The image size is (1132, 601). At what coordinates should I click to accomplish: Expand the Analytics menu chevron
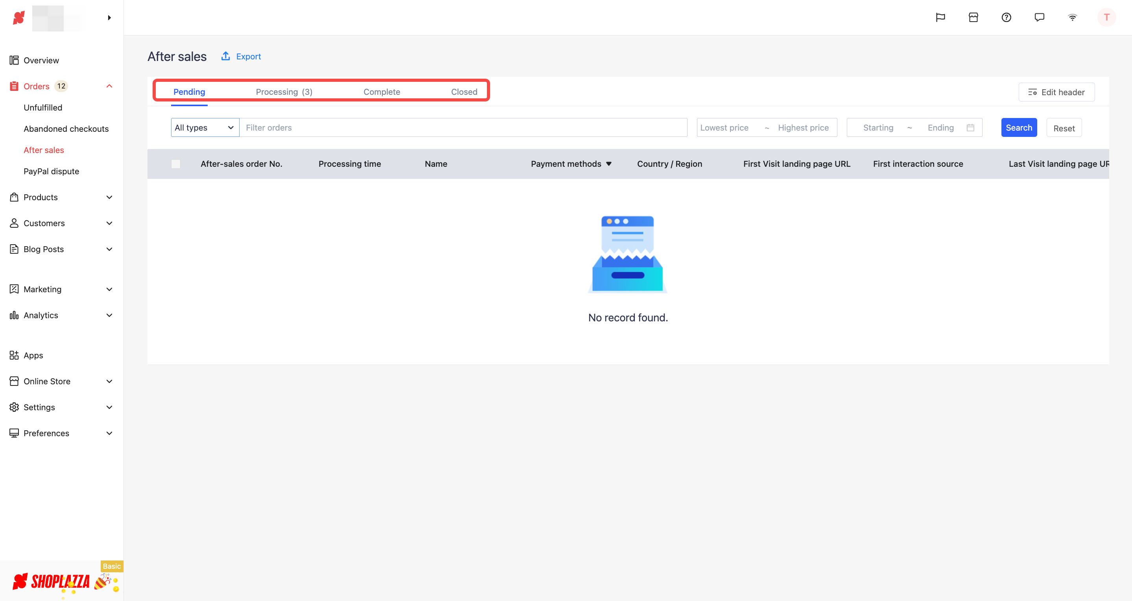pyautogui.click(x=109, y=315)
